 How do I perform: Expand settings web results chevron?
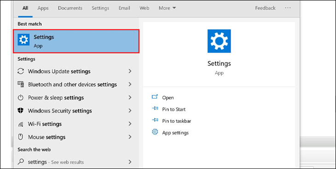130,162
